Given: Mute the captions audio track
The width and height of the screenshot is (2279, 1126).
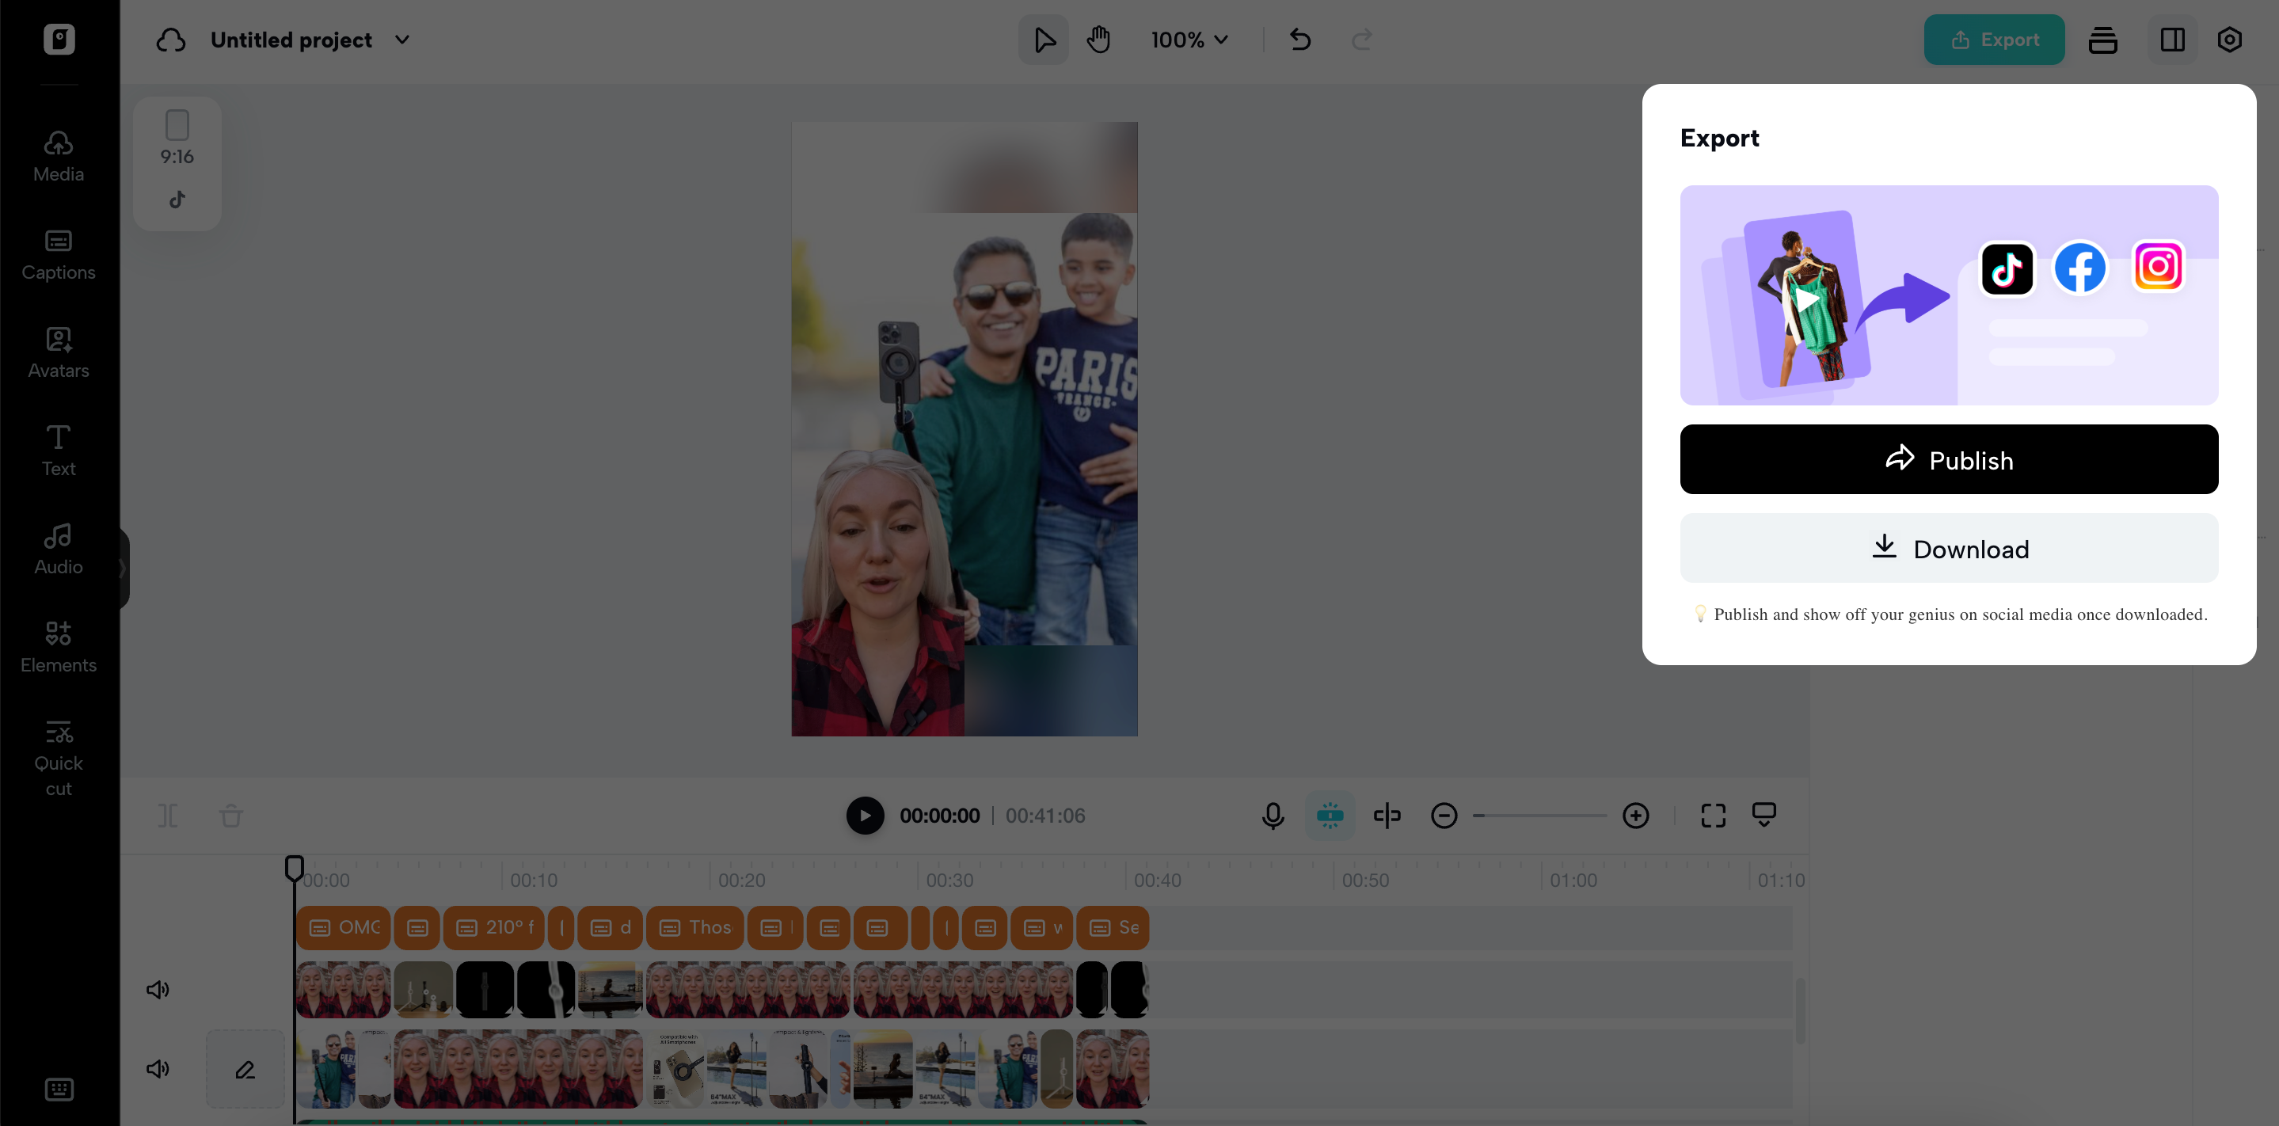Looking at the screenshot, I should pyautogui.click(x=158, y=989).
